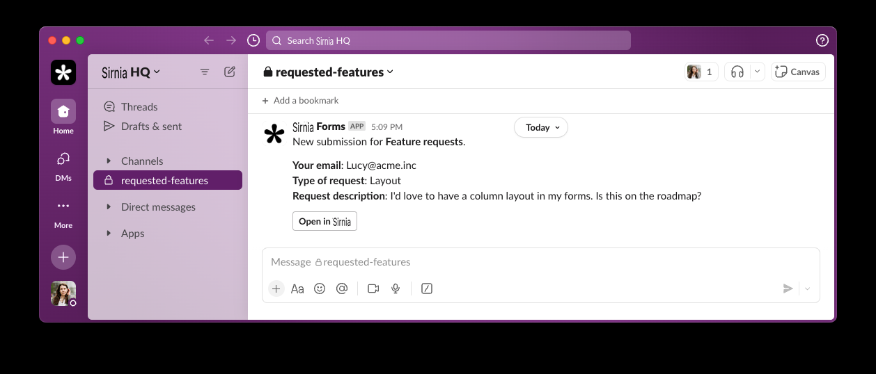Screen dimensions: 876x374
Task: Click Add a bookmark
Action: click(x=300, y=101)
